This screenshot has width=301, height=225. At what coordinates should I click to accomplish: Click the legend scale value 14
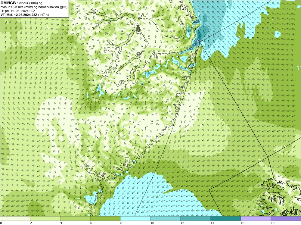click(x=212, y=223)
